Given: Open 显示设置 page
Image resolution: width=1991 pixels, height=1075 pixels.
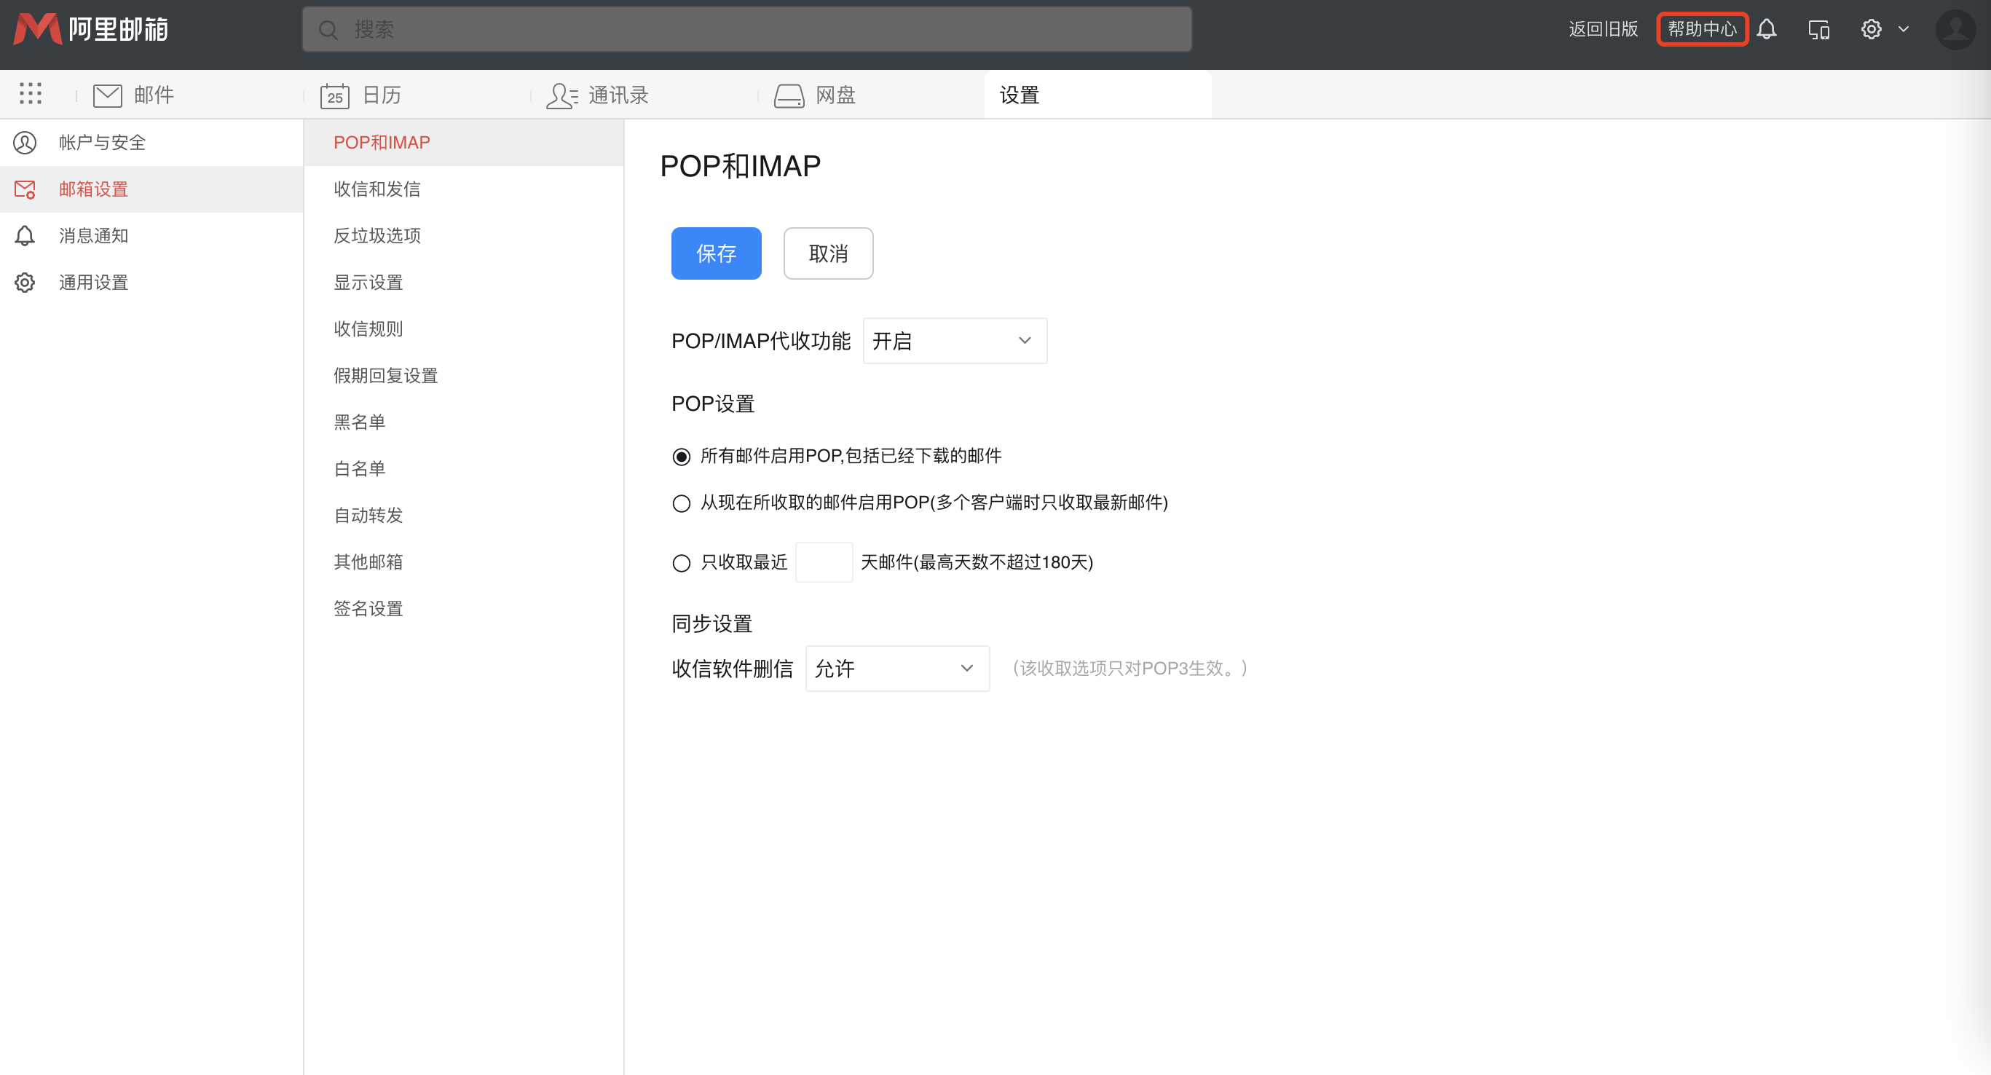Looking at the screenshot, I should [x=464, y=283].
